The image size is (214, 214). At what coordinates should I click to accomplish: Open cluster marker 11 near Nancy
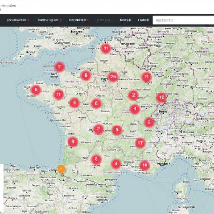click(146, 77)
